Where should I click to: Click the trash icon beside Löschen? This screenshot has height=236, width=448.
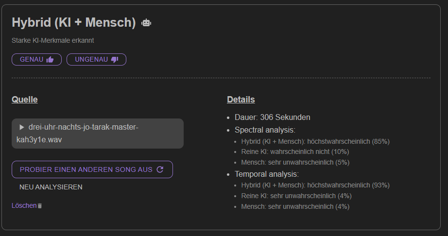40,206
